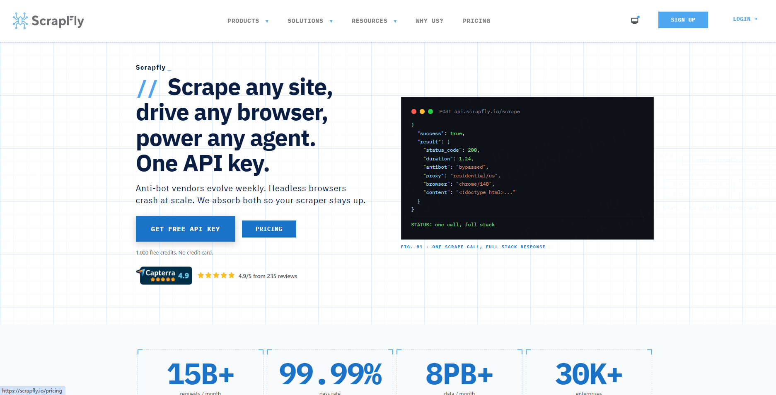Click the 30K+ enterprises stat card
This screenshot has height=395, width=776.
pos(589,372)
